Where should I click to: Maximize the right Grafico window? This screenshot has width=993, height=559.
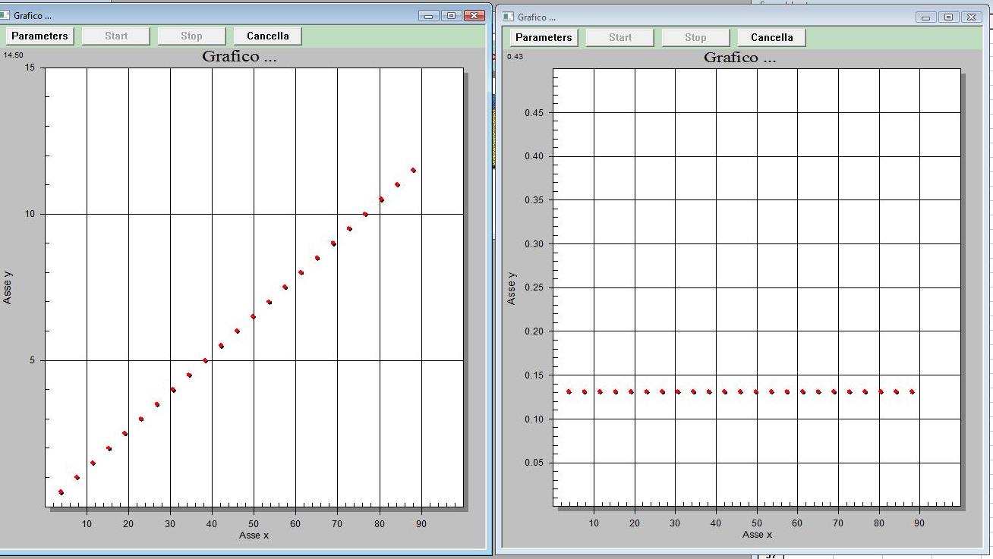pyautogui.click(x=949, y=17)
